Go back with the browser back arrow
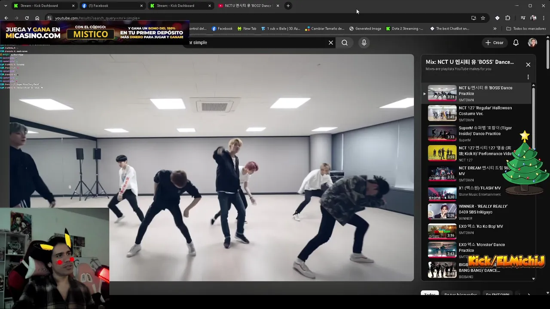The width and height of the screenshot is (550, 309). point(6,18)
